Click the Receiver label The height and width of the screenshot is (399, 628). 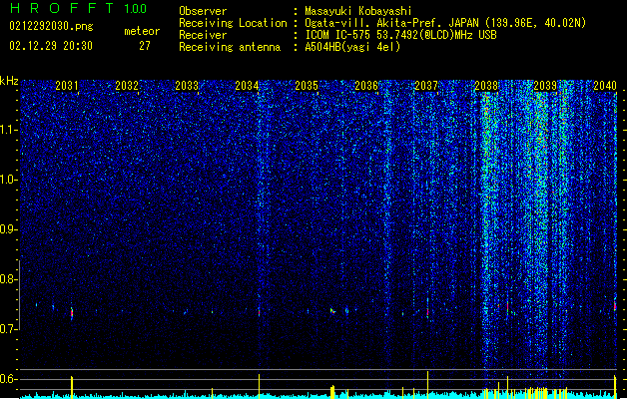203,35
